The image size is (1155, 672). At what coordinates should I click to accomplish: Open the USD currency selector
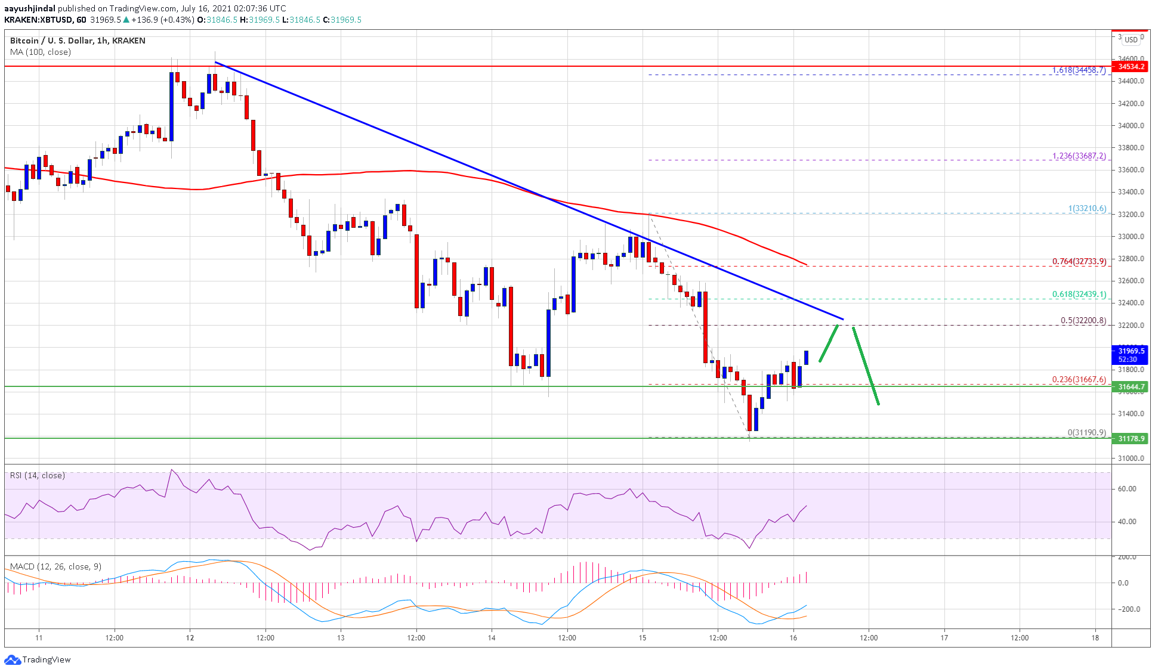click(x=1131, y=40)
